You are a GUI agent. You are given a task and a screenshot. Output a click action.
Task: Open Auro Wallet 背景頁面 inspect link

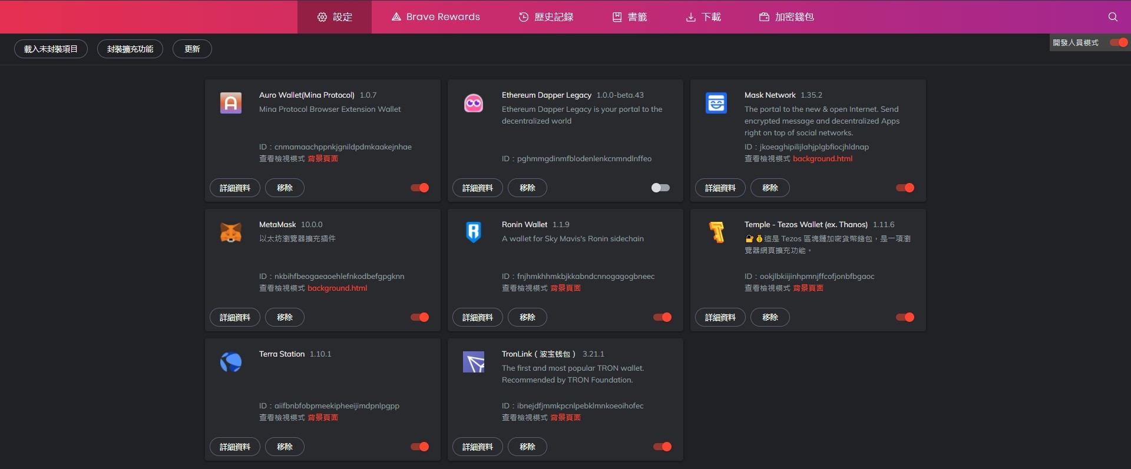pyautogui.click(x=323, y=158)
